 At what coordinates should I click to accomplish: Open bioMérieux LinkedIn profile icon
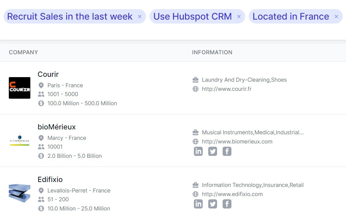pyautogui.click(x=198, y=151)
